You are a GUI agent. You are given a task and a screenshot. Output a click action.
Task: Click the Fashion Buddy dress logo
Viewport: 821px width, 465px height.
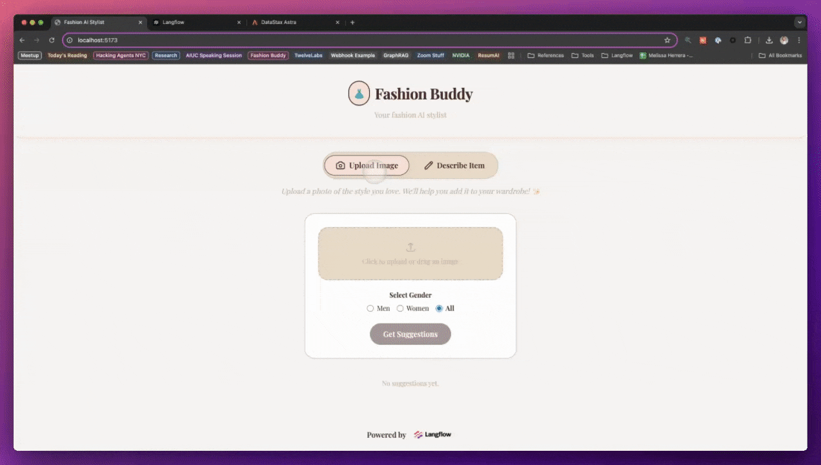point(359,93)
